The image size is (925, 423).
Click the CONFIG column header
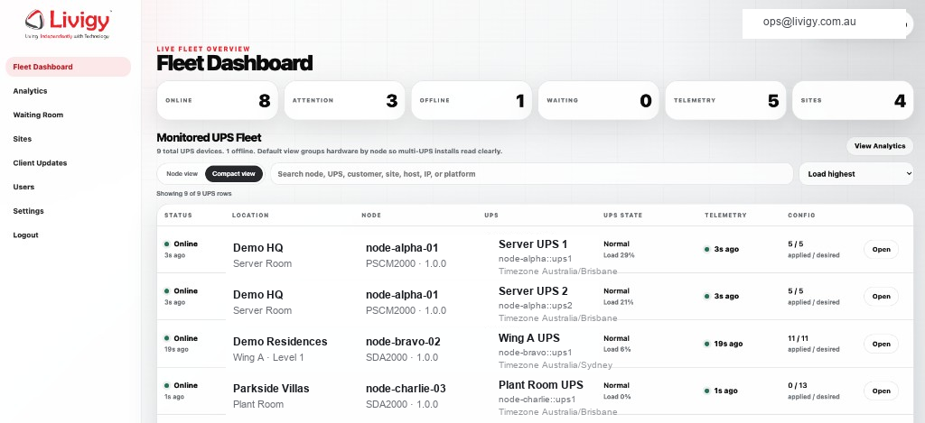[802, 215]
